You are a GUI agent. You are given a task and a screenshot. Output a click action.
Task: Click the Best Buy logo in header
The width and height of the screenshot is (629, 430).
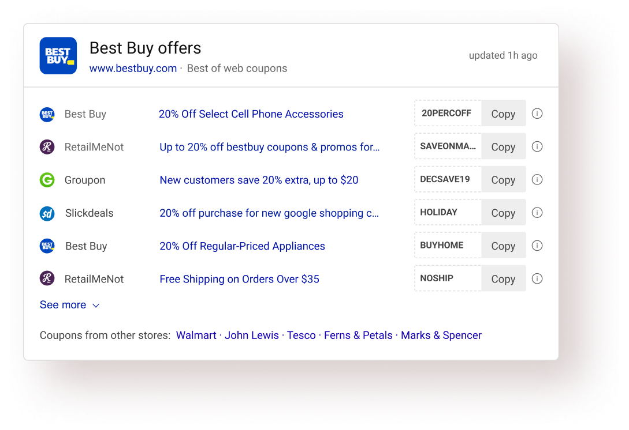tap(58, 56)
